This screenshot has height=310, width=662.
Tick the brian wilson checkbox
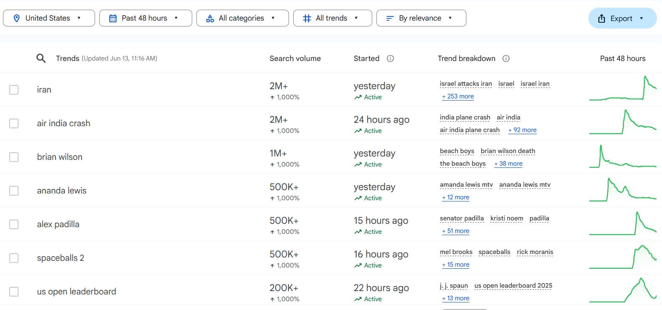[x=14, y=157]
